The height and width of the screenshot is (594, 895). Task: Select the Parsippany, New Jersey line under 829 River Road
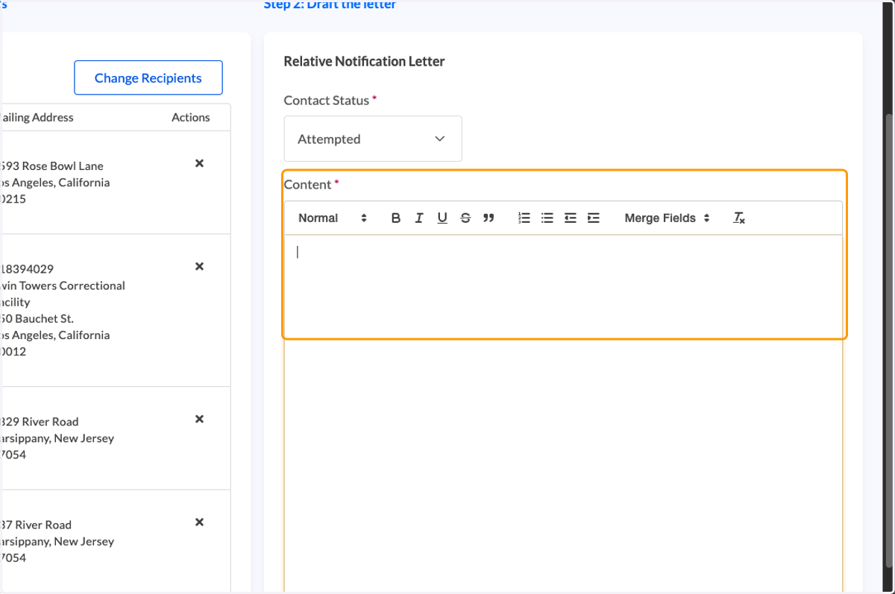[57, 438]
